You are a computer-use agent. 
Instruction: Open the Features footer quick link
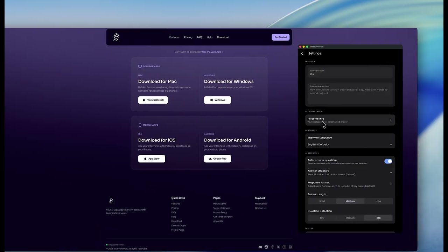pyautogui.click(x=176, y=204)
